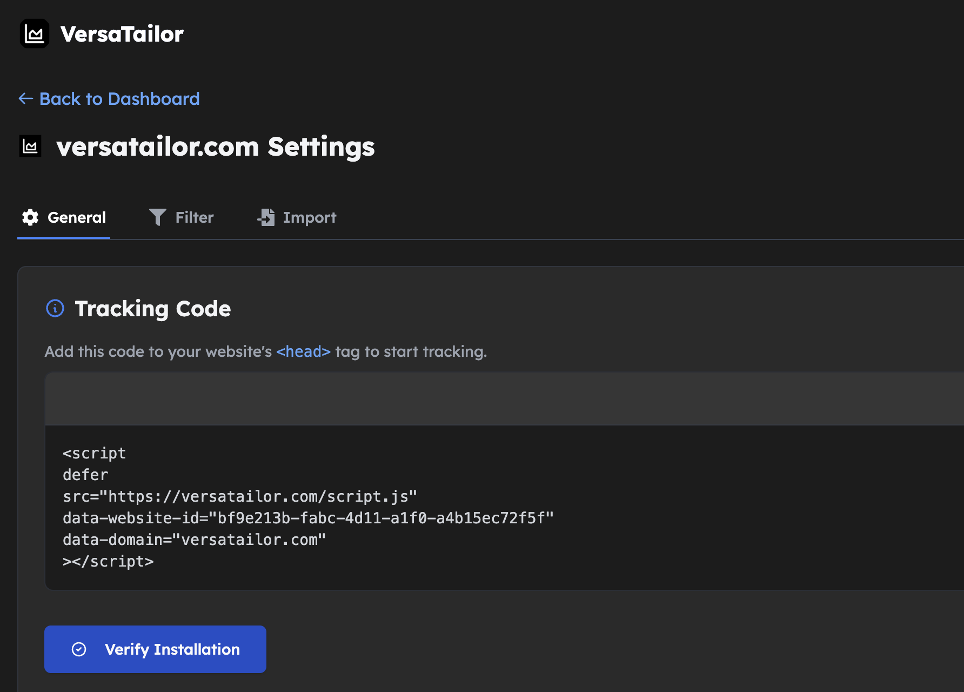Click the data-domain line in the script
The width and height of the screenshot is (964, 692).
(193, 539)
